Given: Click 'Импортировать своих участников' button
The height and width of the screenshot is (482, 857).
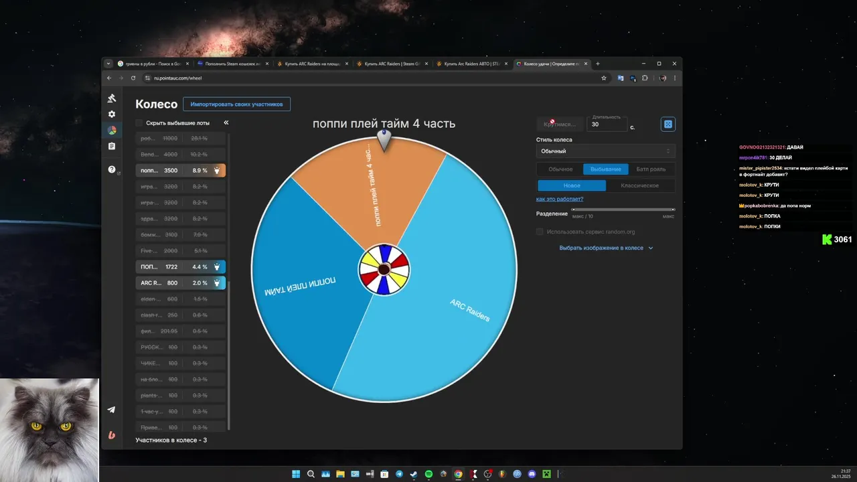Looking at the screenshot, I should click(236, 104).
